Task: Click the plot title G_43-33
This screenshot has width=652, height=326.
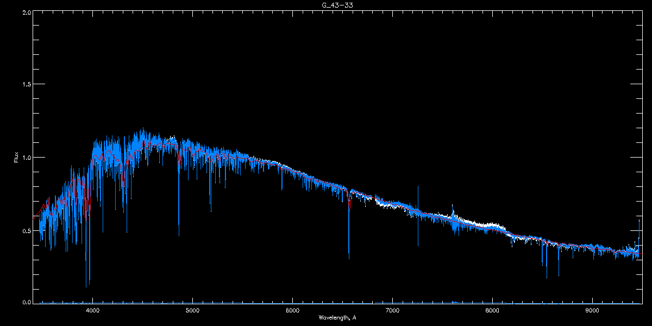Action: [x=337, y=5]
